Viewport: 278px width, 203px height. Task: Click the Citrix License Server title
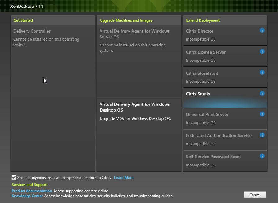point(206,52)
